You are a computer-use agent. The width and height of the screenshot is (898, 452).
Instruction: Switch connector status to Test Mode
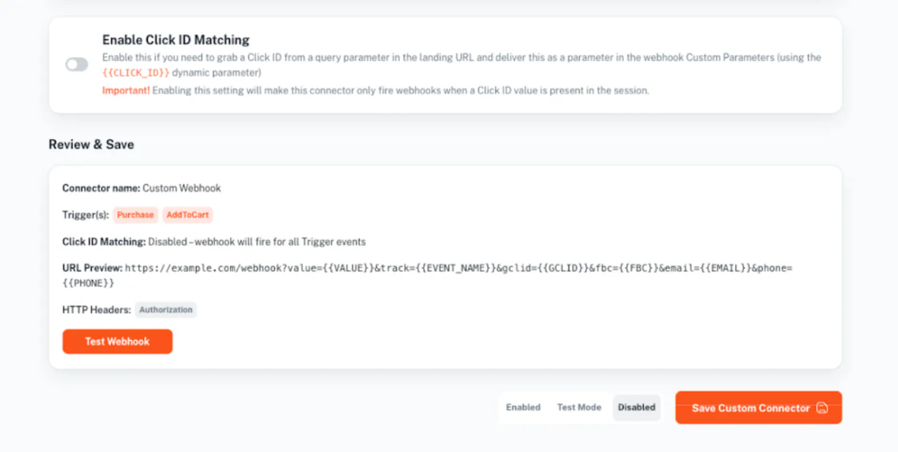(579, 408)
